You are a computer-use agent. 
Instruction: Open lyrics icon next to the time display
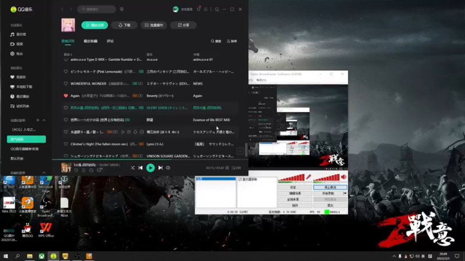(x=227, y=168)
